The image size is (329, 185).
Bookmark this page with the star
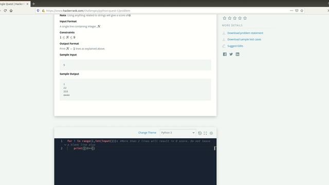coord(302,10)
